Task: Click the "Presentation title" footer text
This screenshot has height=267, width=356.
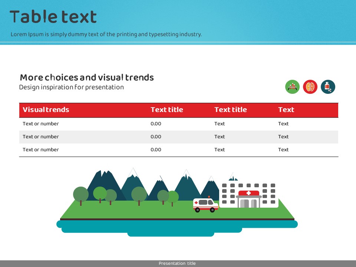Action: [x=177, y=264]
